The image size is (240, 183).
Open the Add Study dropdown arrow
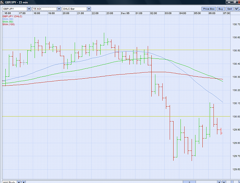point(19,182)
